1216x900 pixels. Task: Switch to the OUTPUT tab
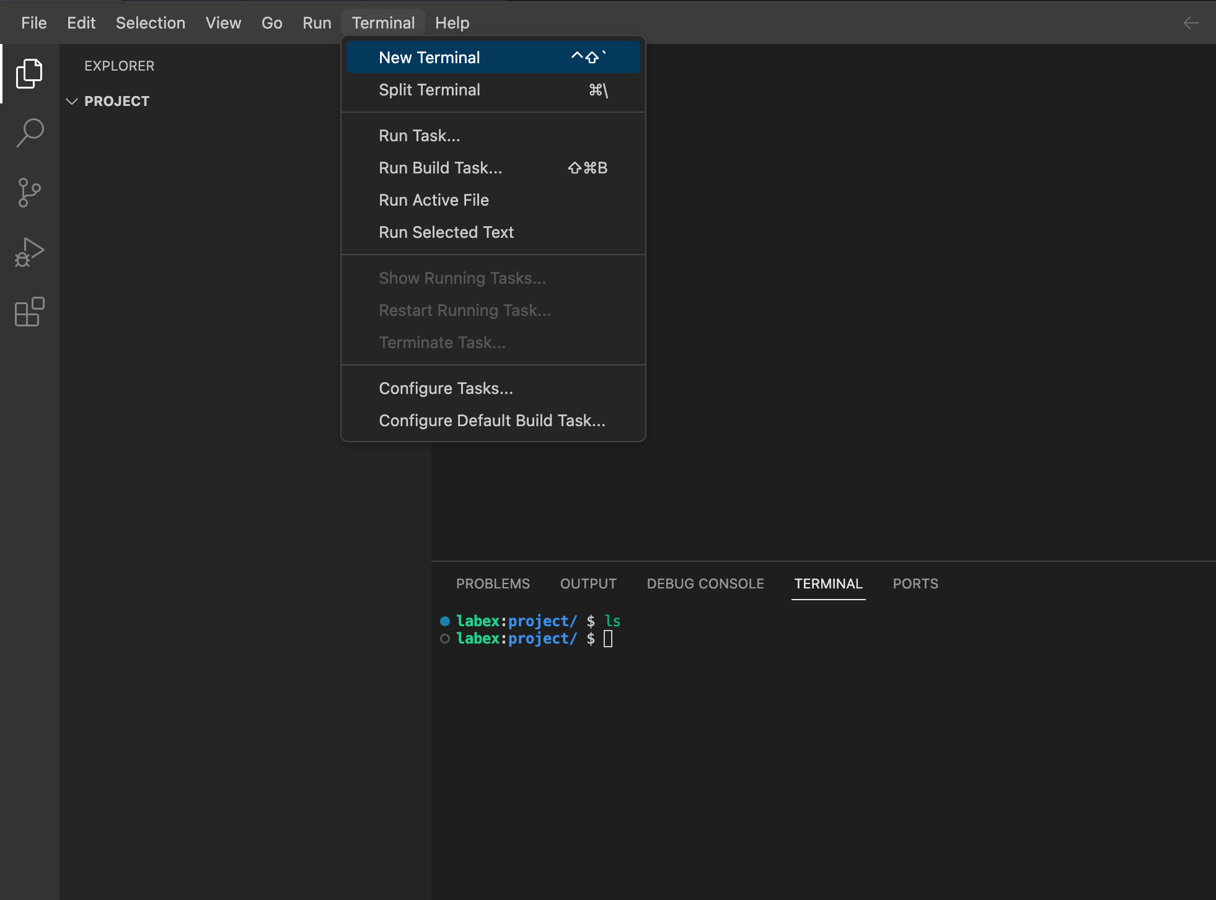[588, 583]
